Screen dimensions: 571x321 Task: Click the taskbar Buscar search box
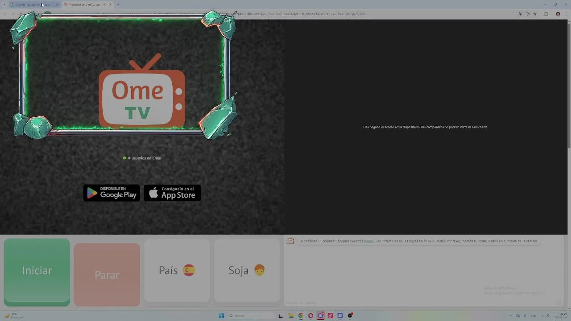click(x=251, y=316)
